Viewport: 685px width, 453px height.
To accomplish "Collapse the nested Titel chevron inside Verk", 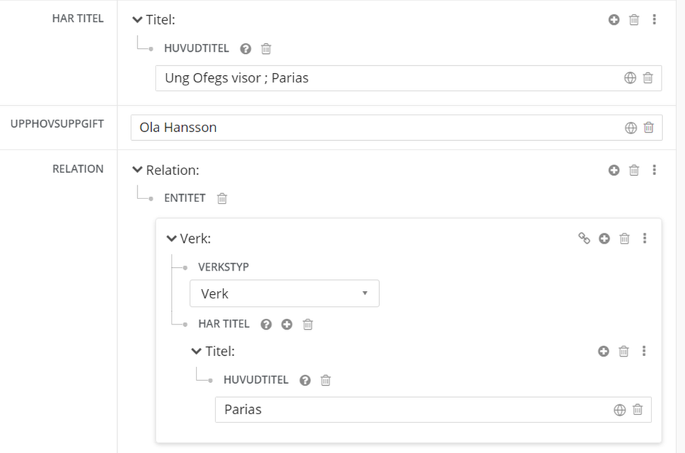I will point(196,351).
